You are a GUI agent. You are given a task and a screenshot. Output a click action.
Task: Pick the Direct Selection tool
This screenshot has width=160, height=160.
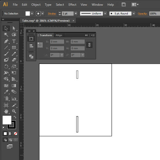14,28
